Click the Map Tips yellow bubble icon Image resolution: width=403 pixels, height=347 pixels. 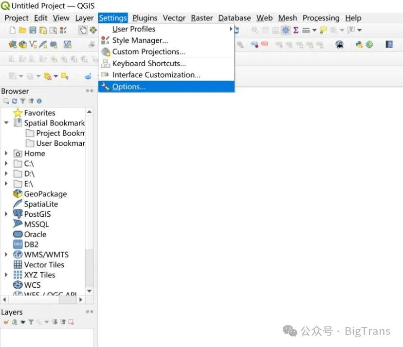323,30
